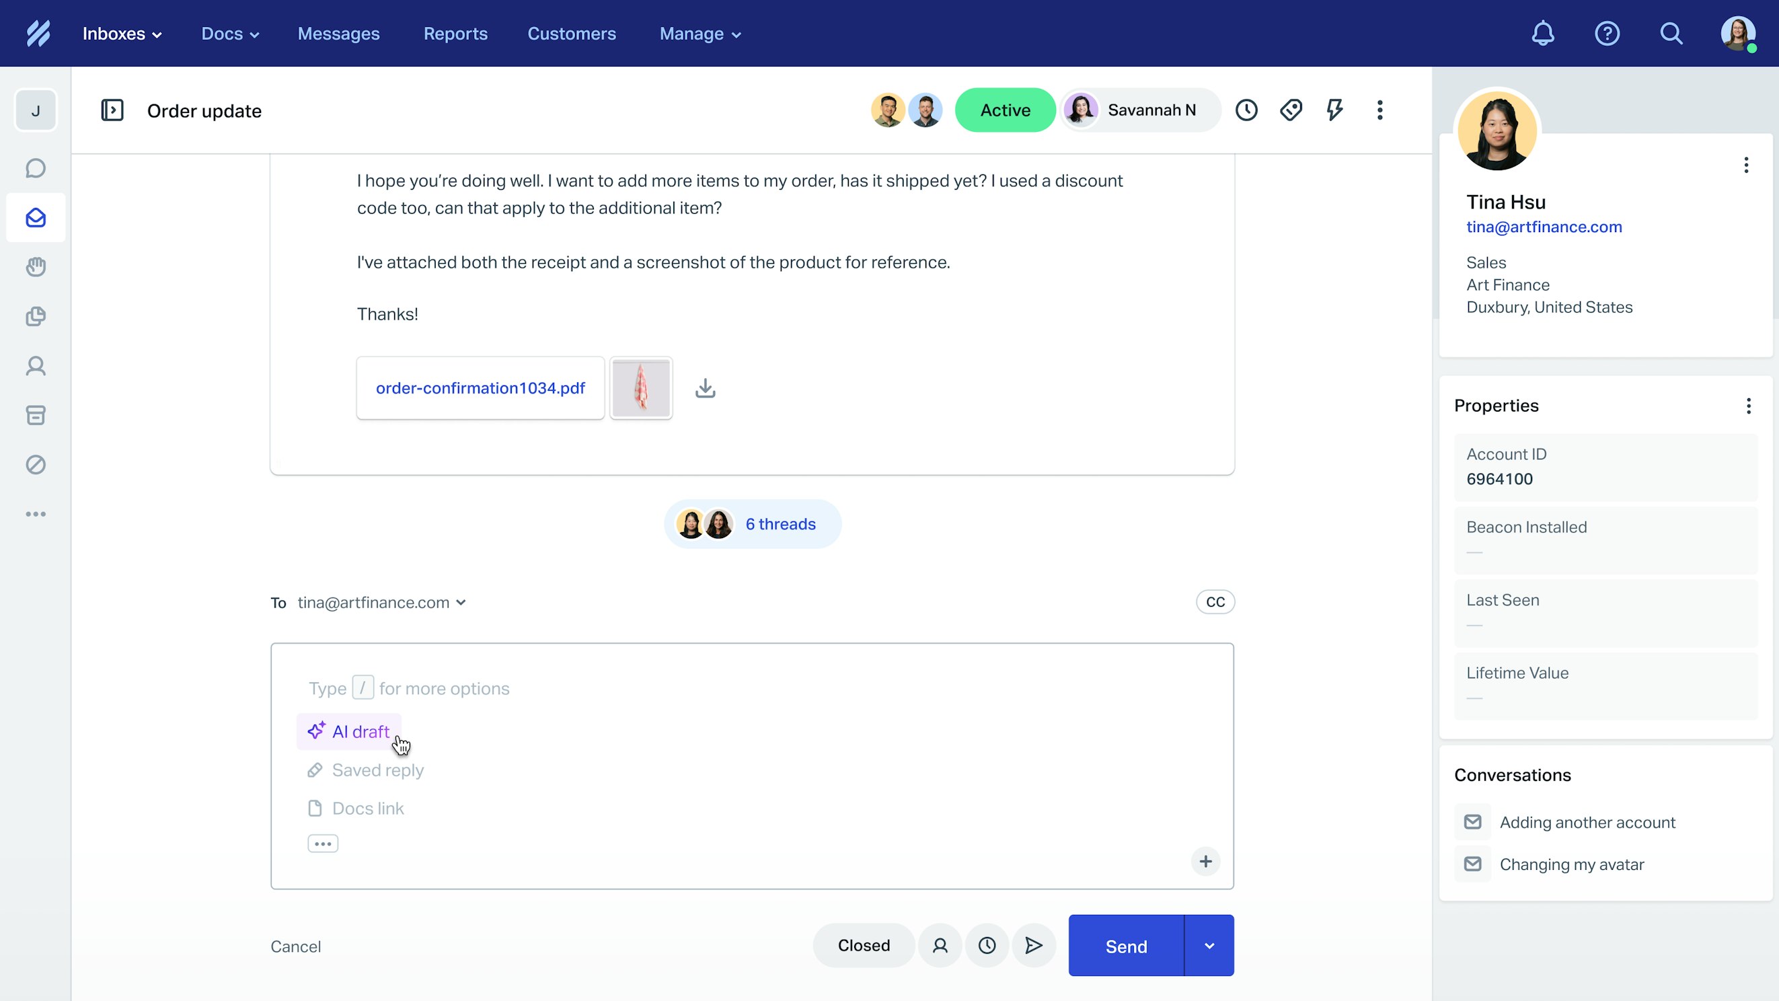Image resolution: width=1779 pixels, height=1001 pixels.
Task: Select the Customers menu item
Action: tap(570, 33)
